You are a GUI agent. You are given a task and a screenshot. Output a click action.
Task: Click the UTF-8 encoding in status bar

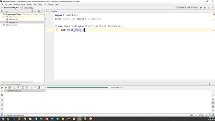(x=202, y=115)
